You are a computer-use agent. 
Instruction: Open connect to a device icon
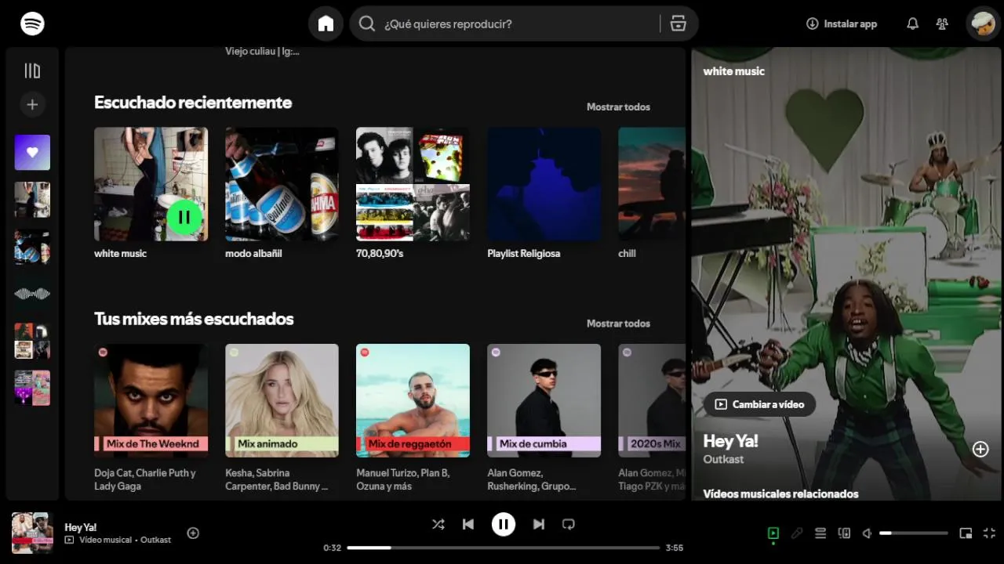844,533
